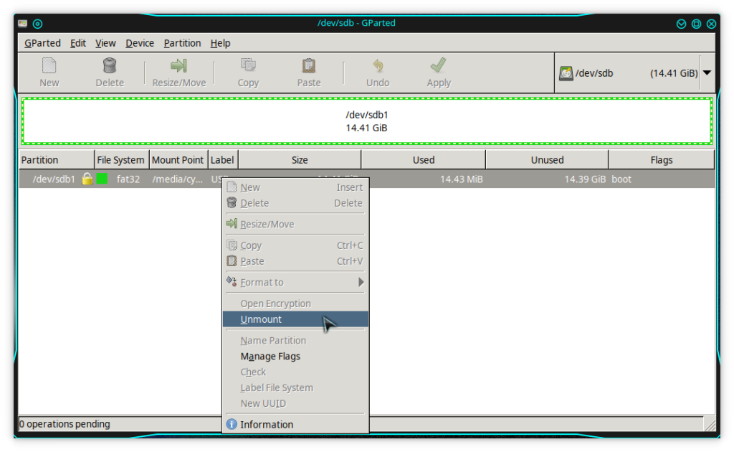Open the View menu

click(105, 43)
